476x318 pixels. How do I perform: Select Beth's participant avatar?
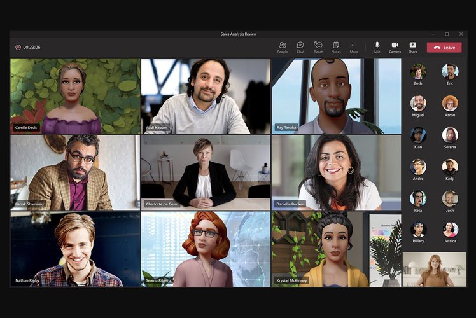pyautogui.click(x=418, y=72)
